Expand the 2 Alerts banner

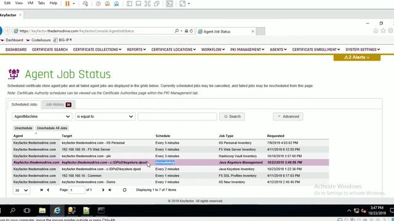coord(357,57)
